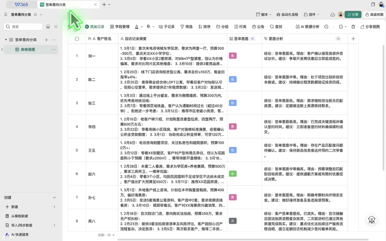Image resolution: width=386 pixels, height=241 pixels.
Task: Collapse the 创建 section chevron
Action: point(54,198)
